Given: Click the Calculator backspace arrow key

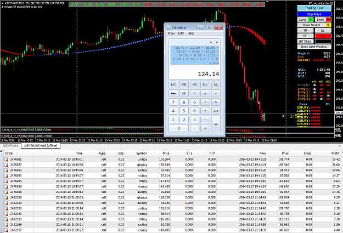Looking at the screenshot, I should [x=173, y=93].
